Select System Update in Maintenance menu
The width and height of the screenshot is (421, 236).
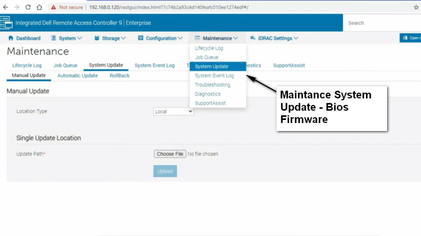(212, 67)
